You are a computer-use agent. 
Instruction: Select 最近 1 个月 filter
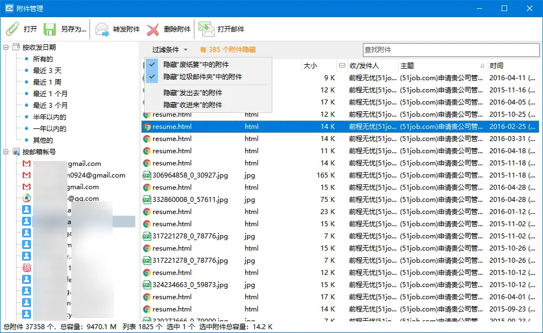pyautogui.click(x=50, y=93)
